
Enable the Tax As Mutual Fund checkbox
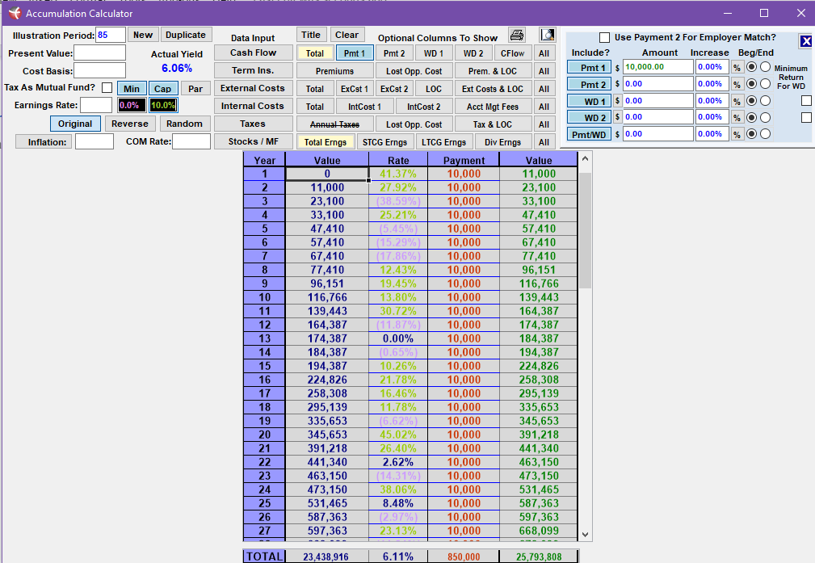[107, 88]
